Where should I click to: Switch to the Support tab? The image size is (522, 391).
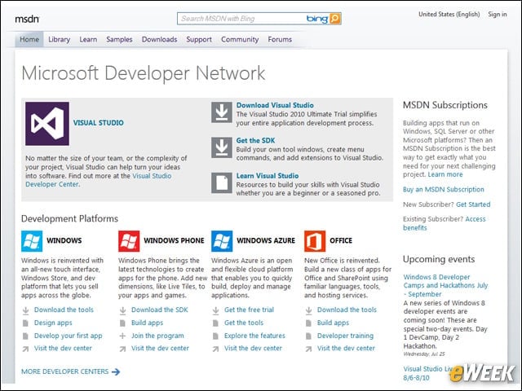[199, 39]
